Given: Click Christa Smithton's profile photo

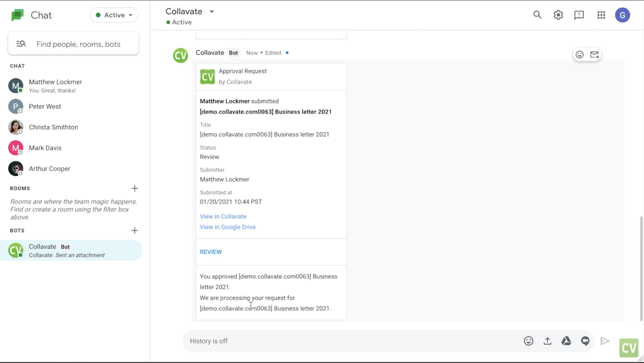Looking at the screenshot, I should 16,127.
